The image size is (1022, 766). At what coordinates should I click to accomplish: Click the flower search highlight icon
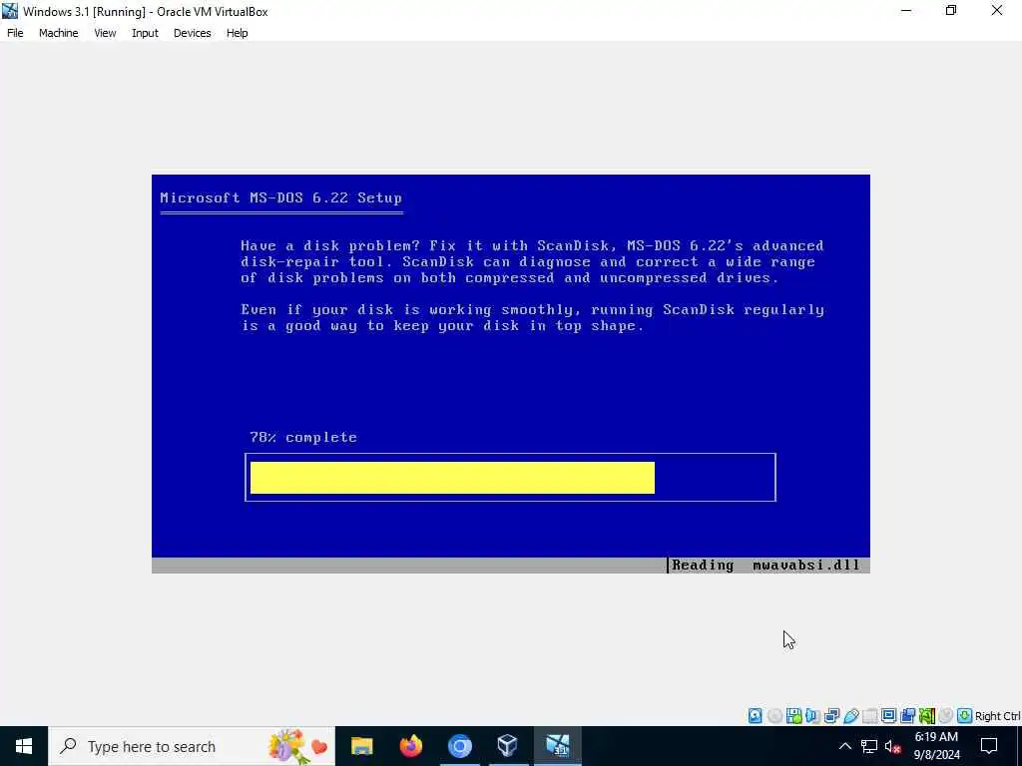(x=297, y=746)
